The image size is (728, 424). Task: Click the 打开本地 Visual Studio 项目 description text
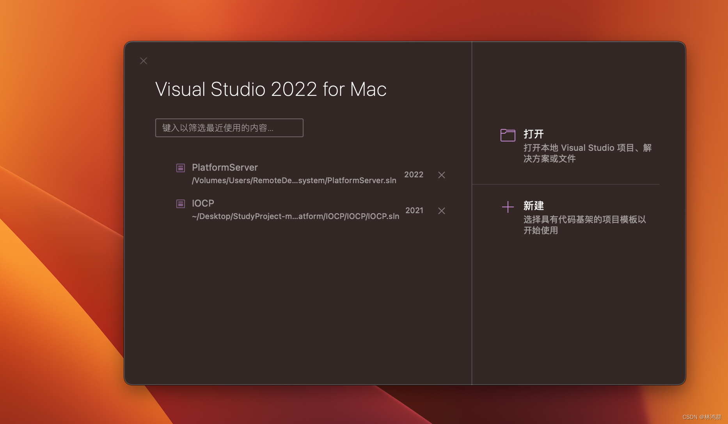click(588, 153)
